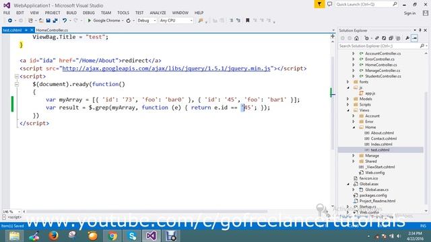This screenshot has height=242, width=431.
Task: Close the test.cshtml tab
Action: (x=32, y=30)
